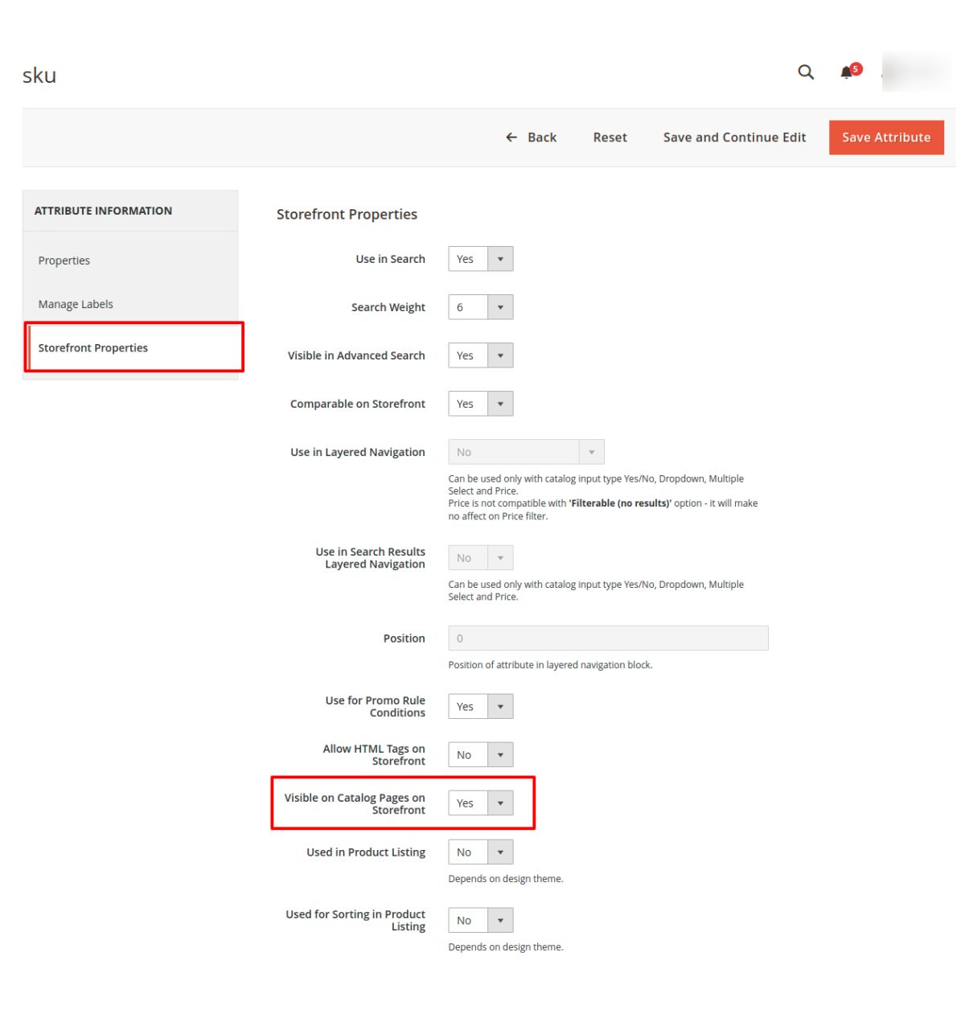Viewport: 965px width, 1014px height.
Task: Open Comparable on Storefront dropdown
Action: [x=480, y=404]
